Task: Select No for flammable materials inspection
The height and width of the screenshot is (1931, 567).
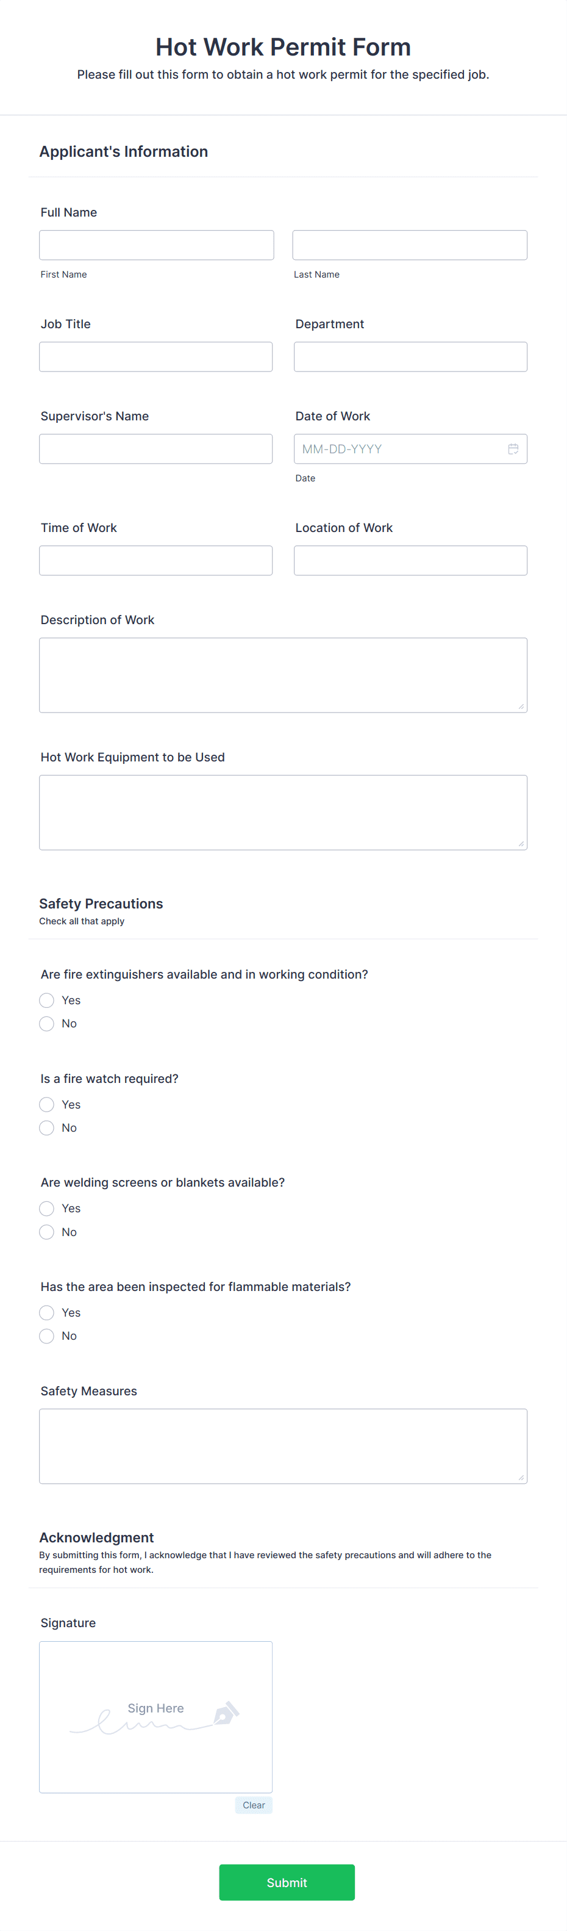Action: click(x=46, y=1335)
